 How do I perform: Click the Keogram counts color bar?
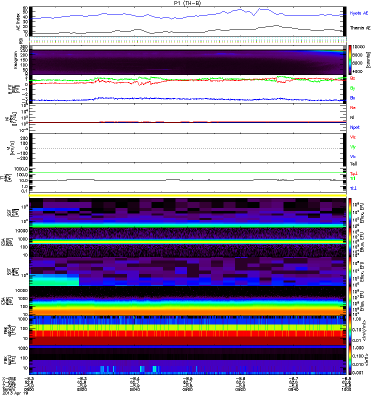[350, 60]
